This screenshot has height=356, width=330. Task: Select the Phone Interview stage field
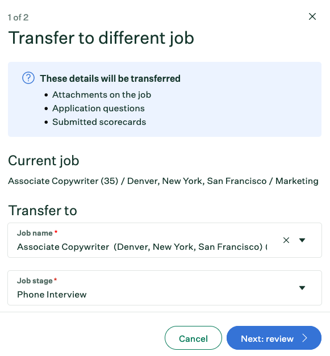pos(165,288)
